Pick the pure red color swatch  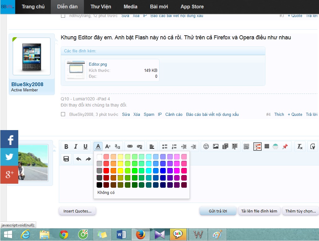coord(106,171)
